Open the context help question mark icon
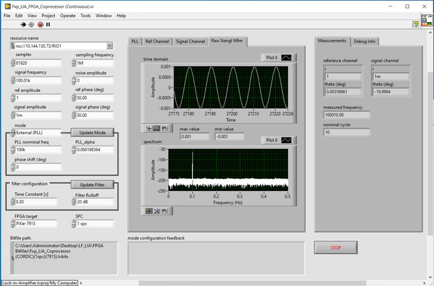The height and width of the screenshot is (286, 434). point(416,24)
